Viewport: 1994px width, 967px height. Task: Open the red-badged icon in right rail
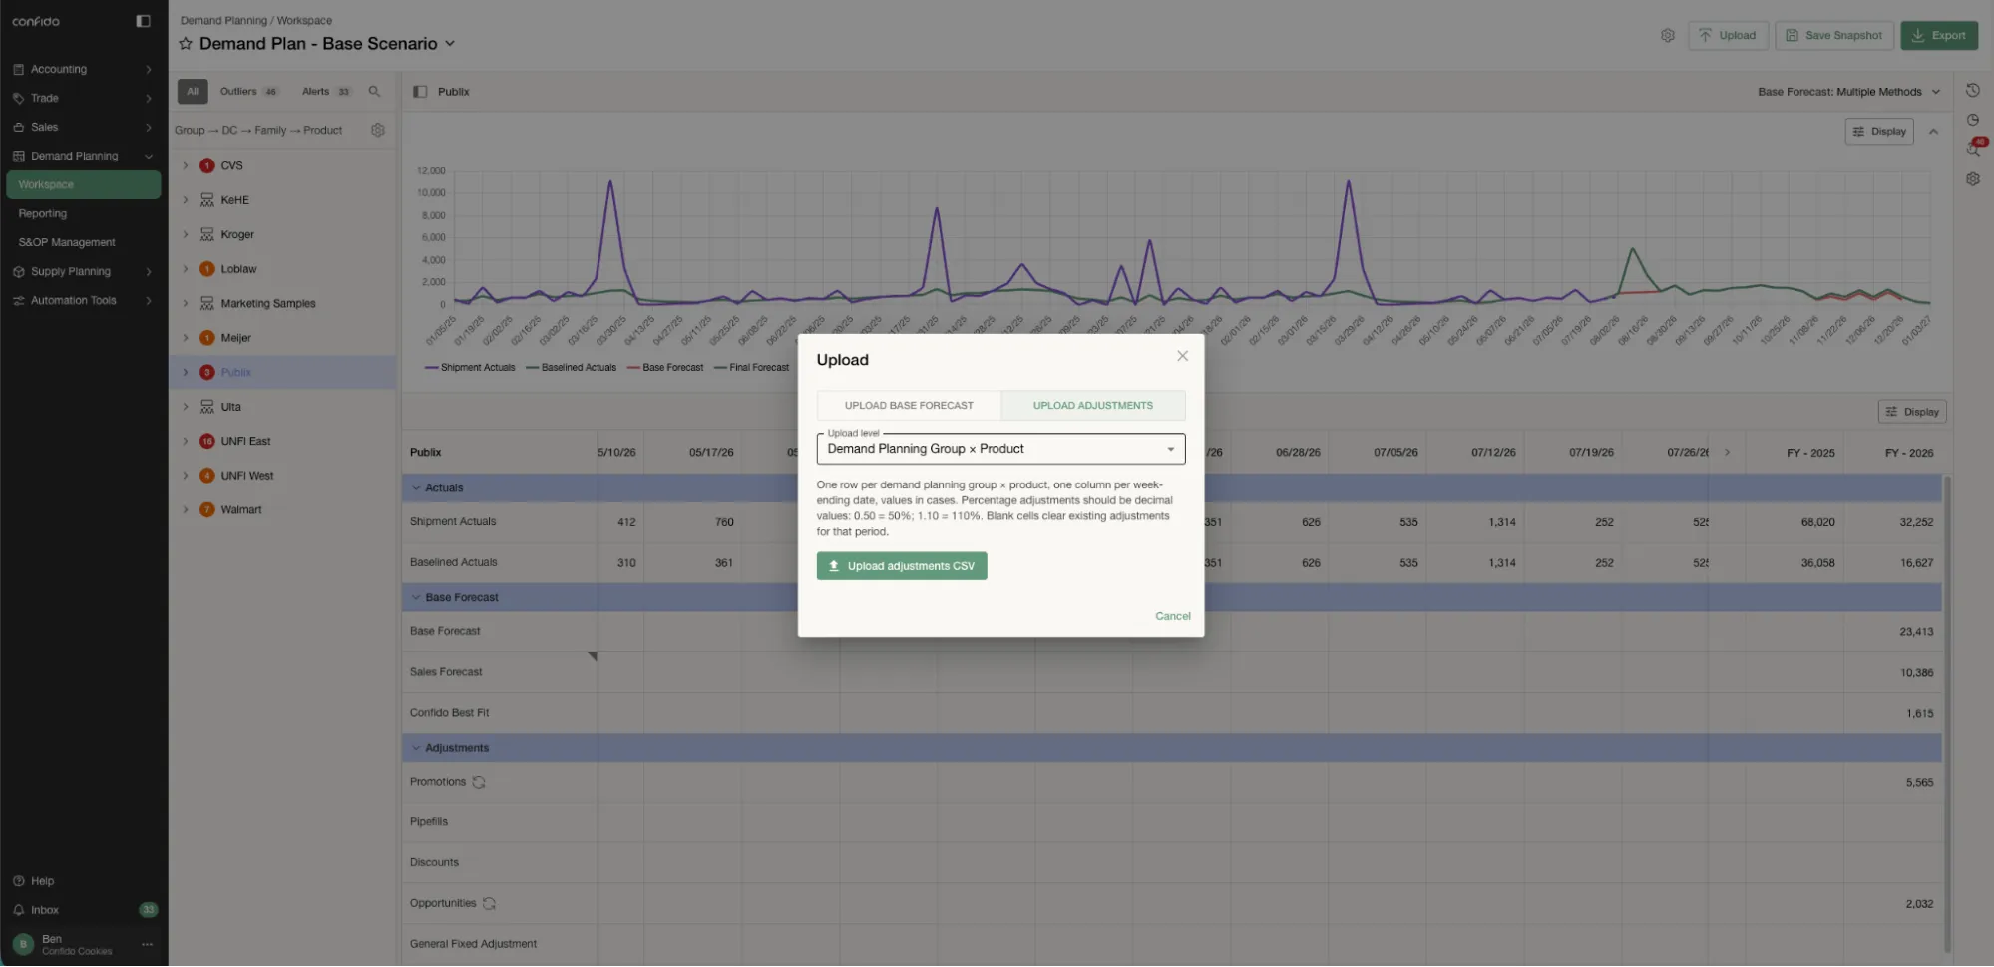pyautogui.click(x=1975, y=148)
